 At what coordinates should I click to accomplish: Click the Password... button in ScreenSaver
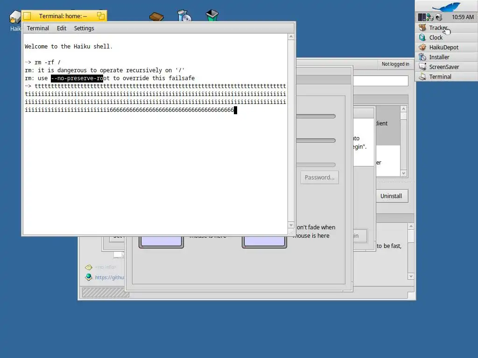tap(319, 178)
